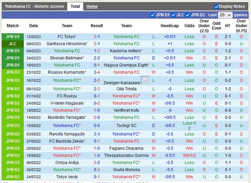Click Renofa Yamaguchi team name
The width and height of the screenshot is (251, 183).
67,134
